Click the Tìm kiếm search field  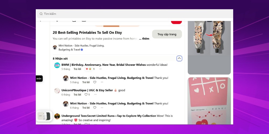[135, 14]
